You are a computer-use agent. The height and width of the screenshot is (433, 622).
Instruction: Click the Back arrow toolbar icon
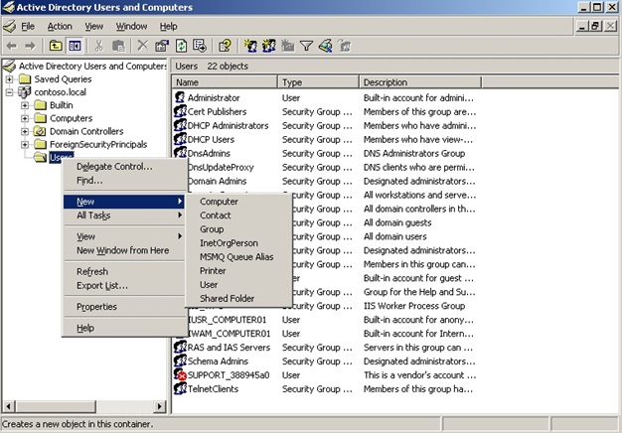coord(12,46)
